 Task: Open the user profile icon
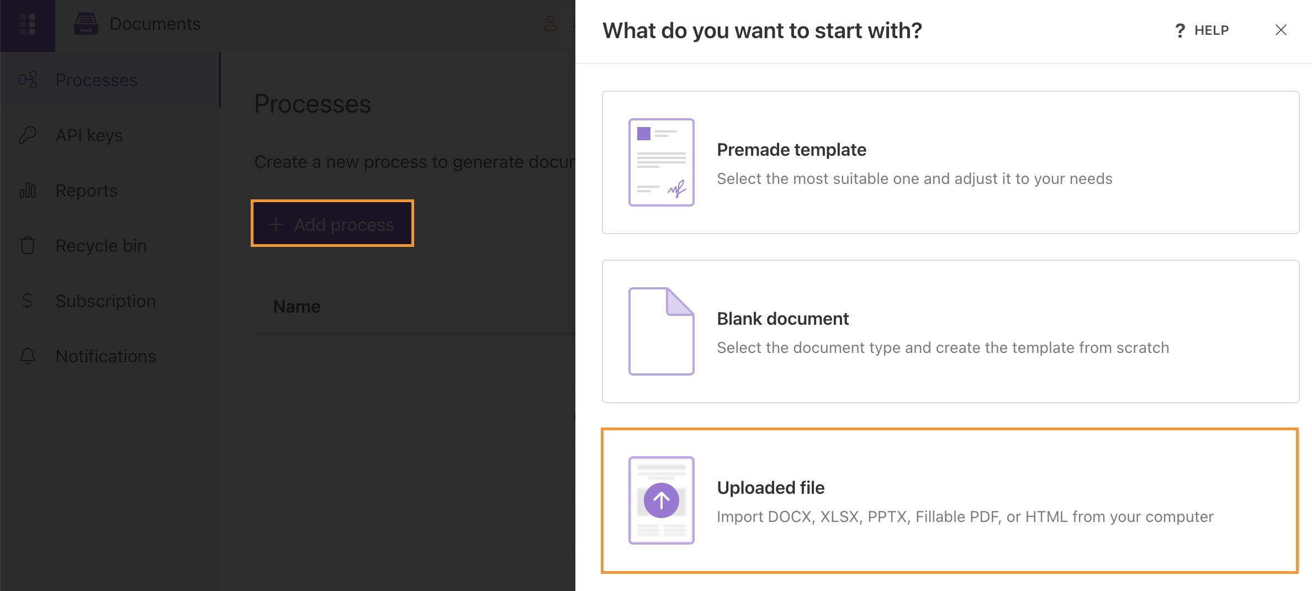pyautogui.click(x=551, y=24)
